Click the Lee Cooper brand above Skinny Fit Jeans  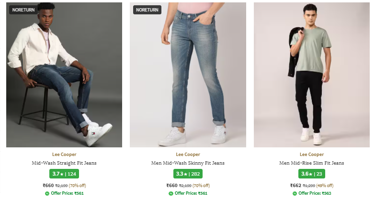coord(188,155)
